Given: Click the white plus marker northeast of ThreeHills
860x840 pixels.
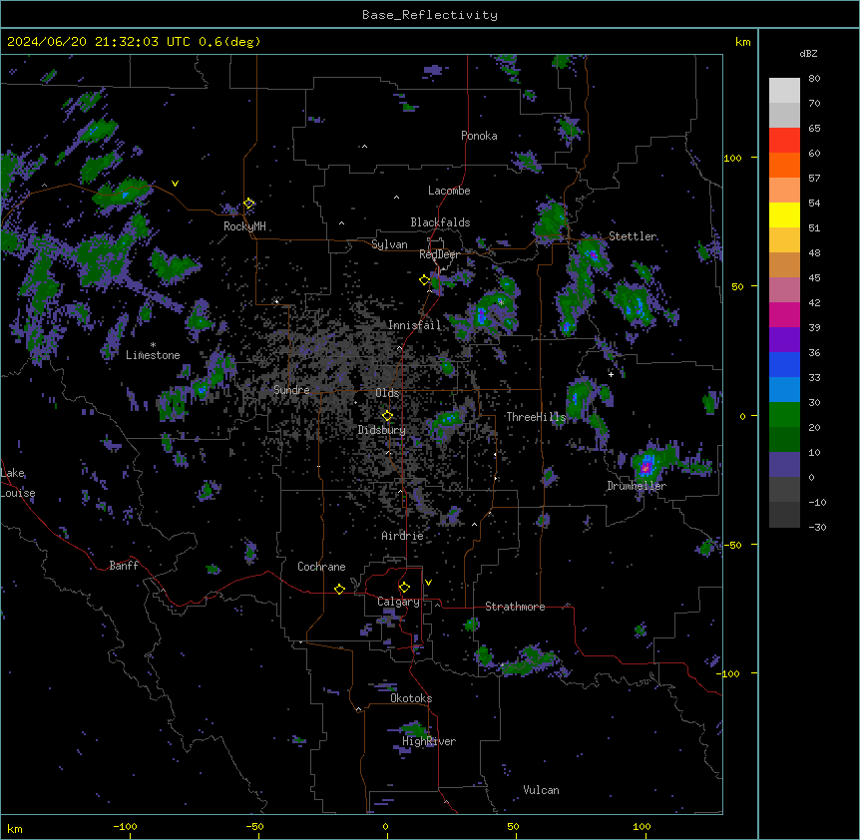Looking at the screenshot, I should click(611, 374).
